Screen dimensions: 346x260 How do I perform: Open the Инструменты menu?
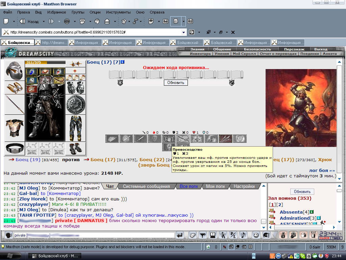pos(118,12)
